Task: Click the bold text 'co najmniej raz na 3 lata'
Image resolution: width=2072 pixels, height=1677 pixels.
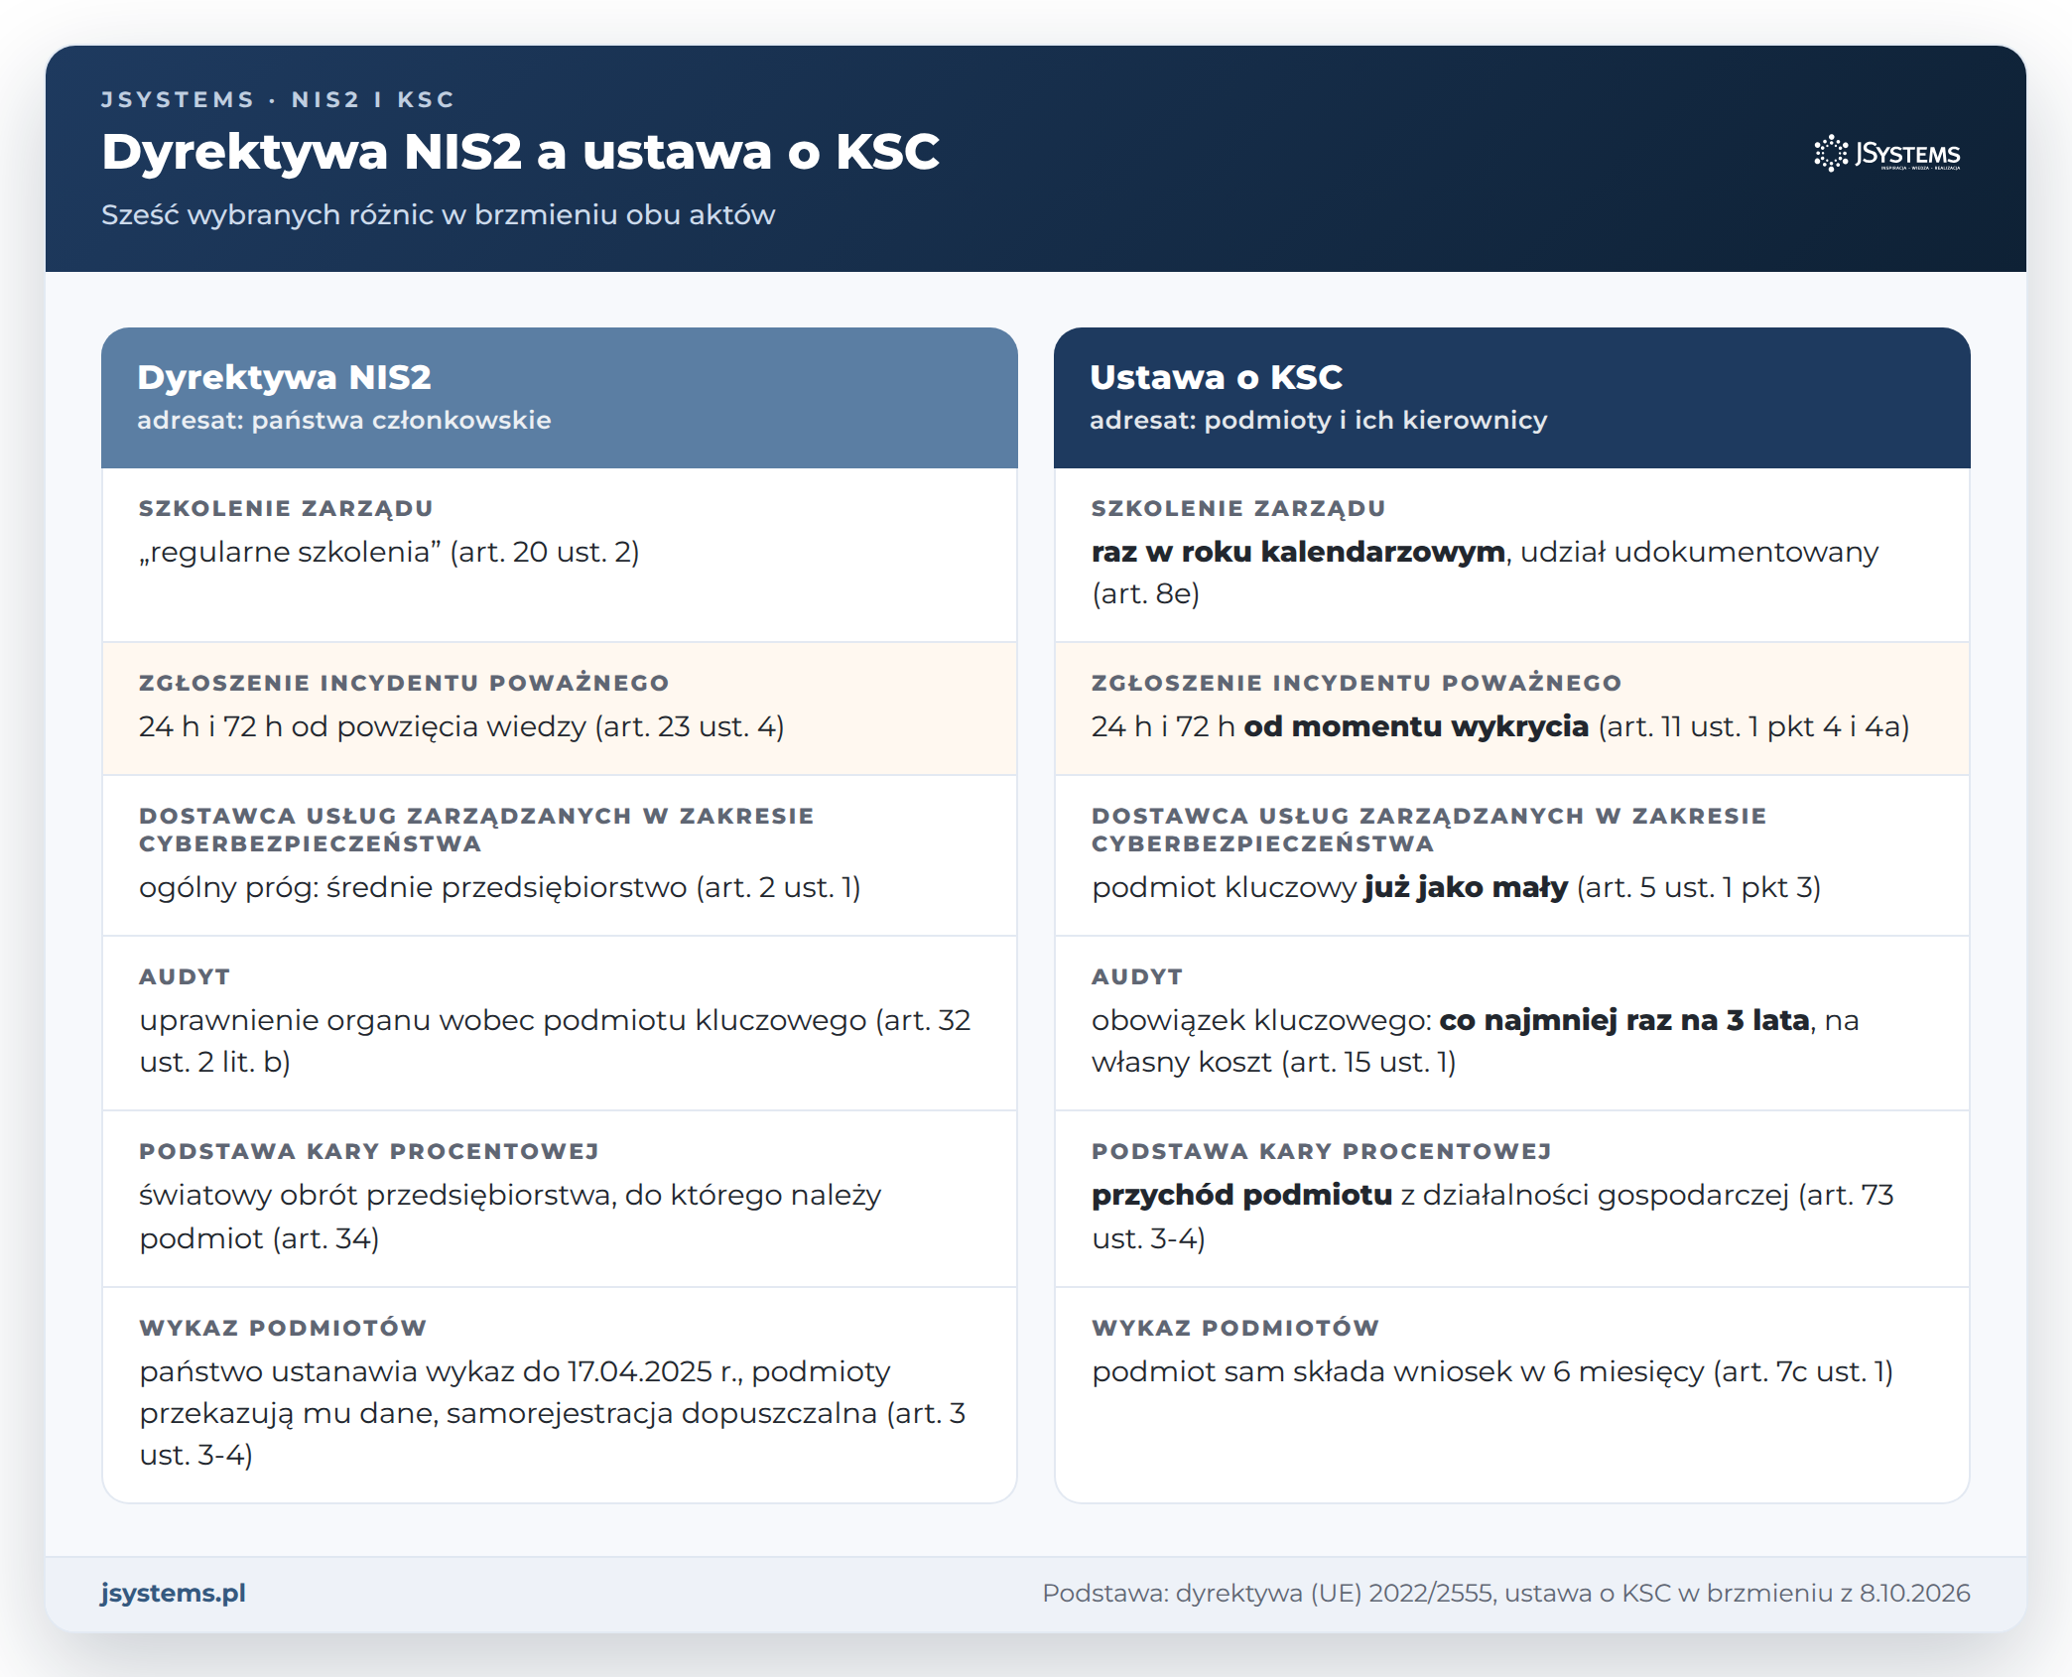Action: coord(1624,1020)
